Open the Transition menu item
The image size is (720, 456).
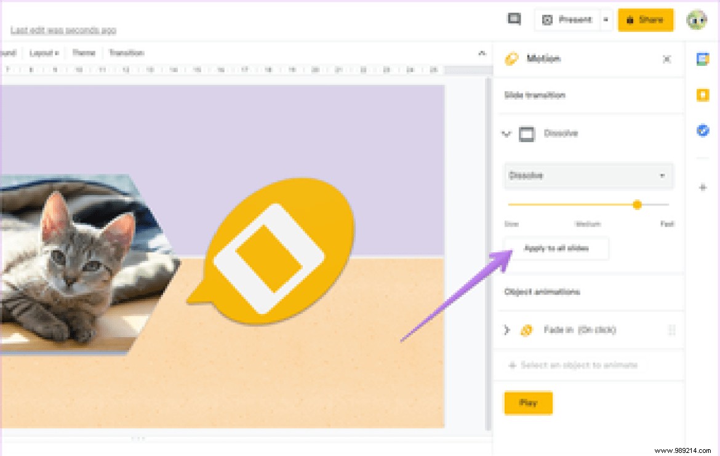click(x=127, y=52)
